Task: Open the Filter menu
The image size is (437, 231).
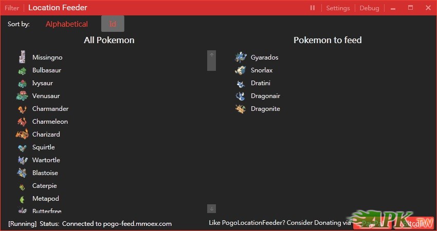Action: click(12, 8)
